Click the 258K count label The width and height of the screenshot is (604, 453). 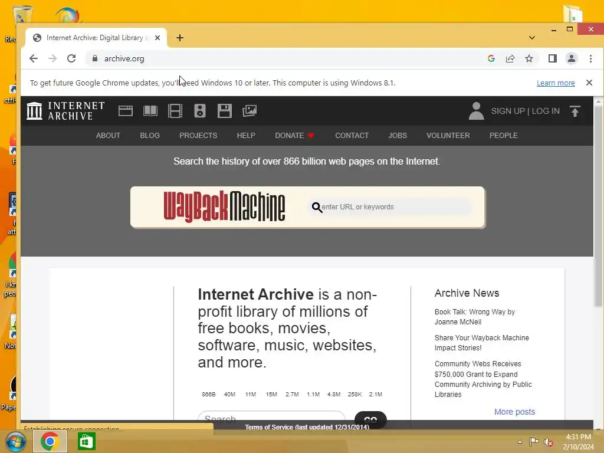tap(354, 395)
